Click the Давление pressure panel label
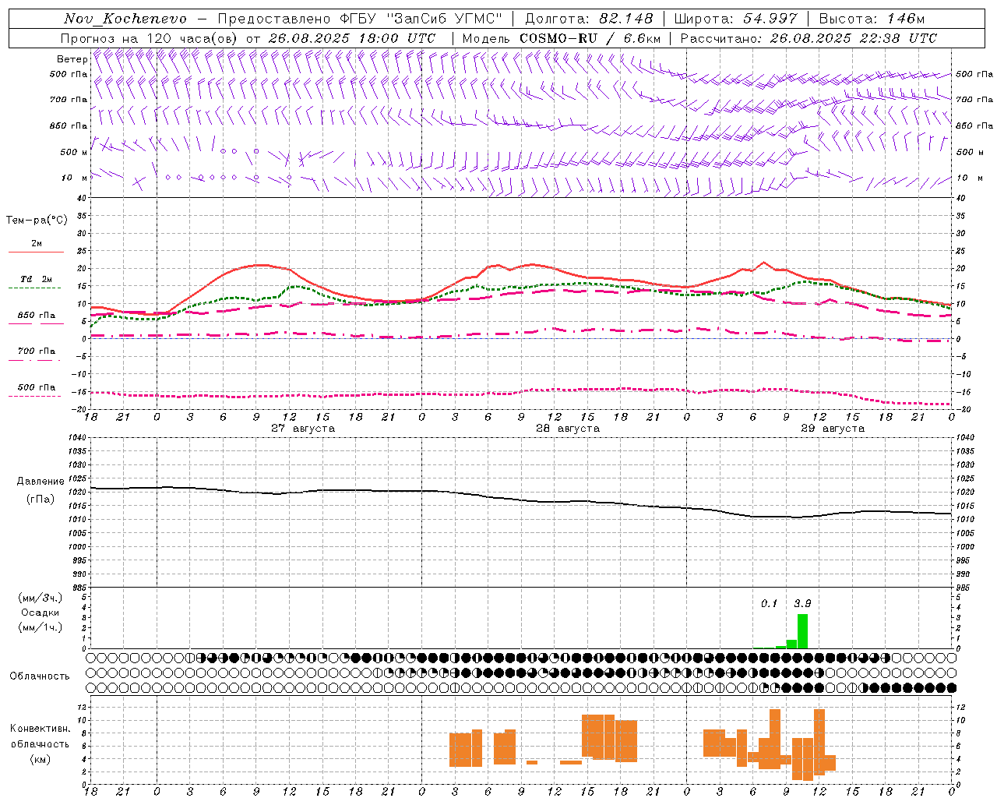This screenshot has height=798, width=997. point(41,482)
